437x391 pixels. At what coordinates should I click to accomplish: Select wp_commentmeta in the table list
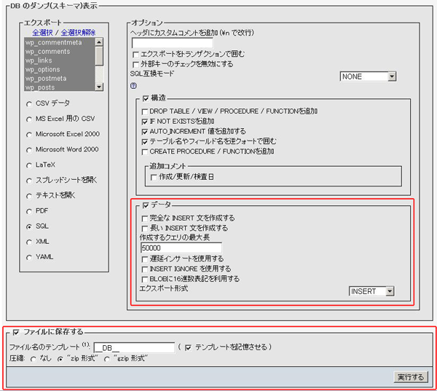[x=60, y=42]
